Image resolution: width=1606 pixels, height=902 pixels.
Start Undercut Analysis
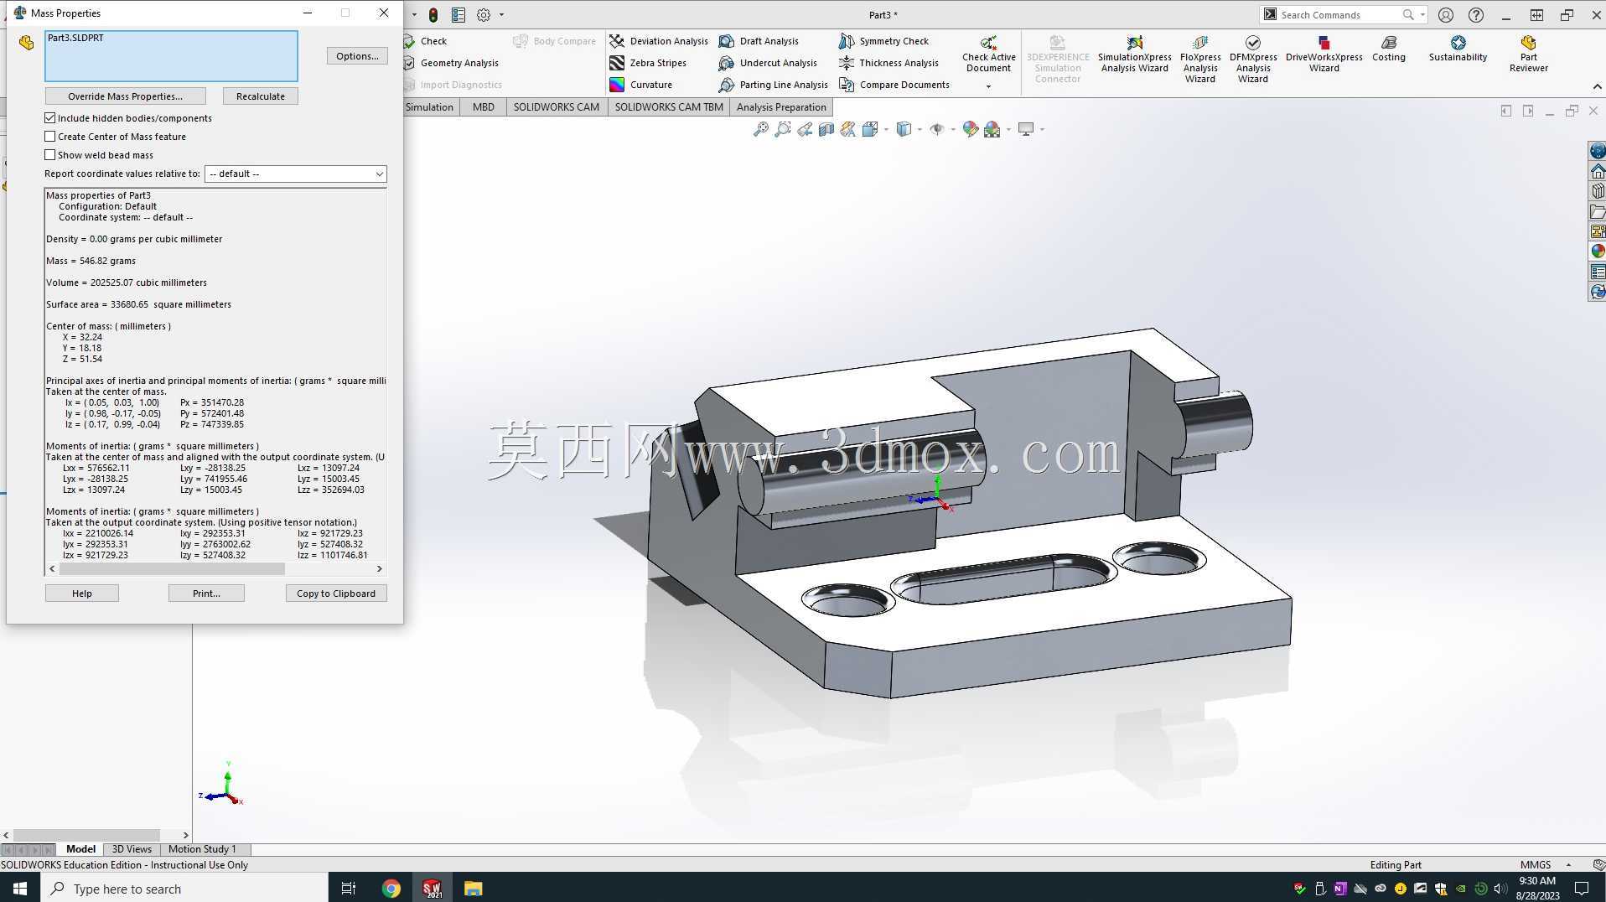pos(768,63)
